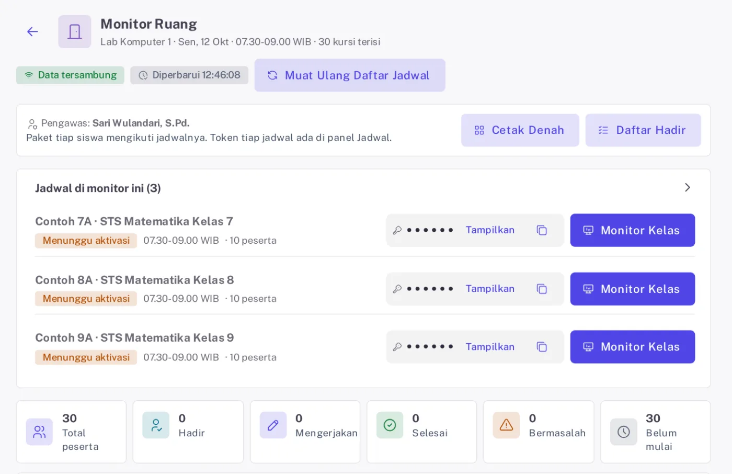Screen dimensions: 732x474
Task: Click the Hadir attendance icon
Action: click(156, 425)
